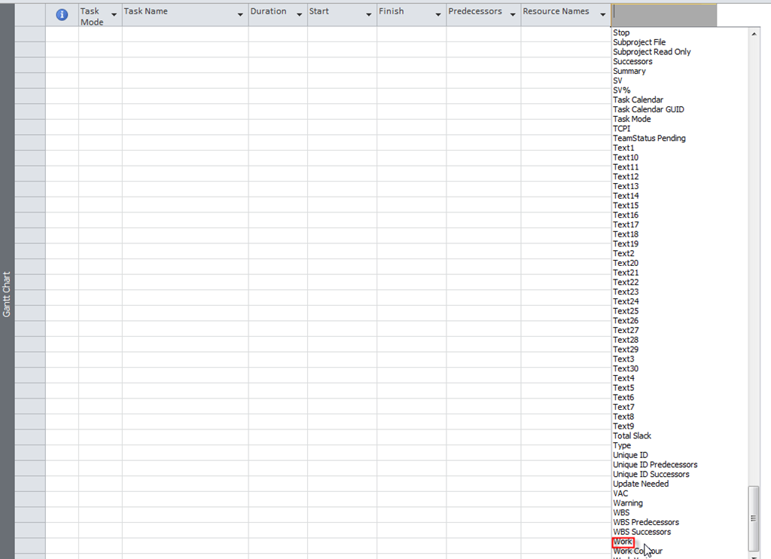This screenshot has height=559, width=771.
Task: Choose Total Slack in the field list
Action: pyautogui.click(x=632, y=435)
